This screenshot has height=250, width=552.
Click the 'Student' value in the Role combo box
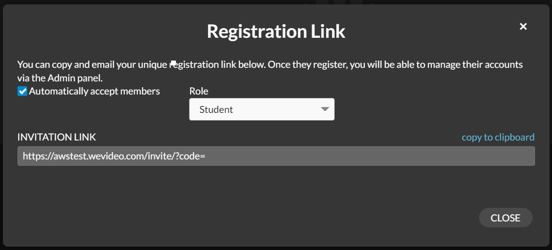pos(216,109)
